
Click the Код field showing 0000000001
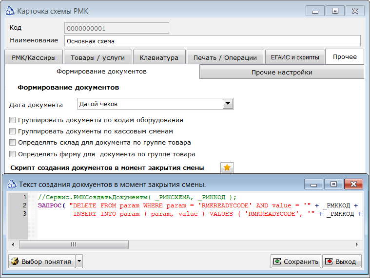[117, 28]
